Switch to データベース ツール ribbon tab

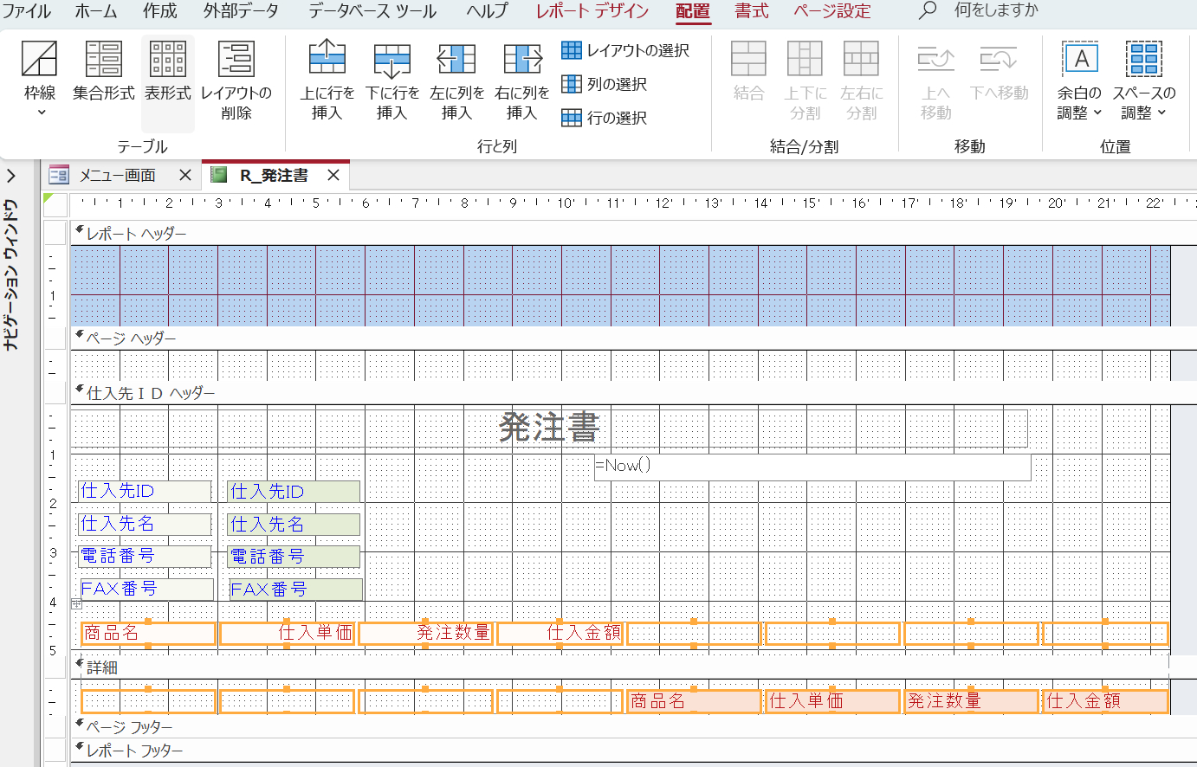[x=372, y=11]
